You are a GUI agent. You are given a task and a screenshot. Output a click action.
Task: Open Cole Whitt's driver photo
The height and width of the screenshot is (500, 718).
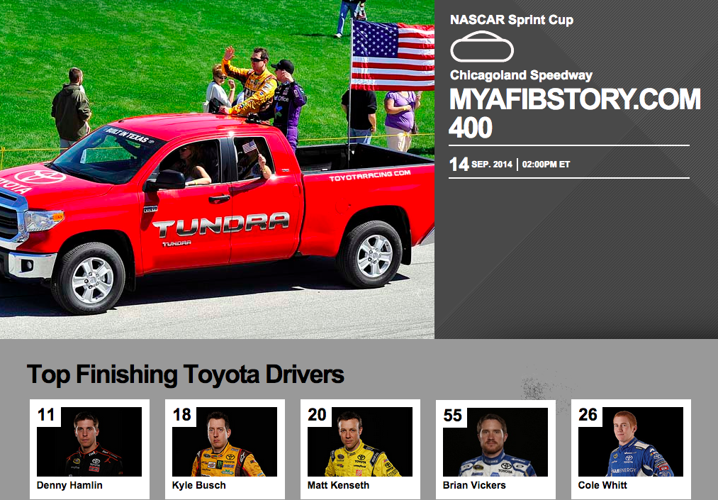pos(631,442)
